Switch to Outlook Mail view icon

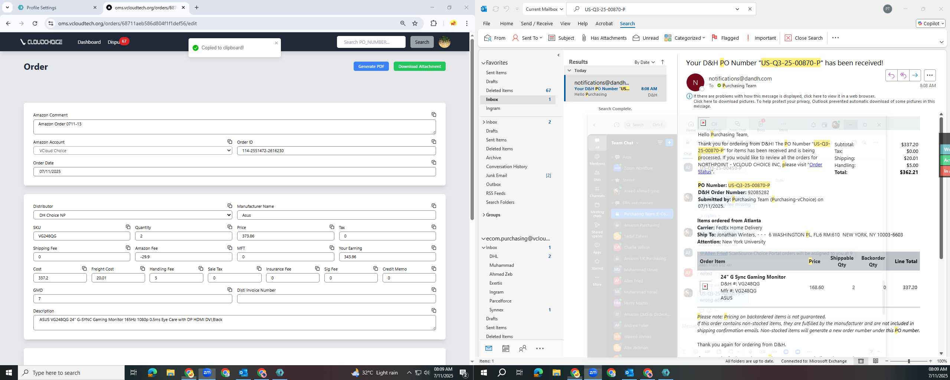click(x=488, y=348)
